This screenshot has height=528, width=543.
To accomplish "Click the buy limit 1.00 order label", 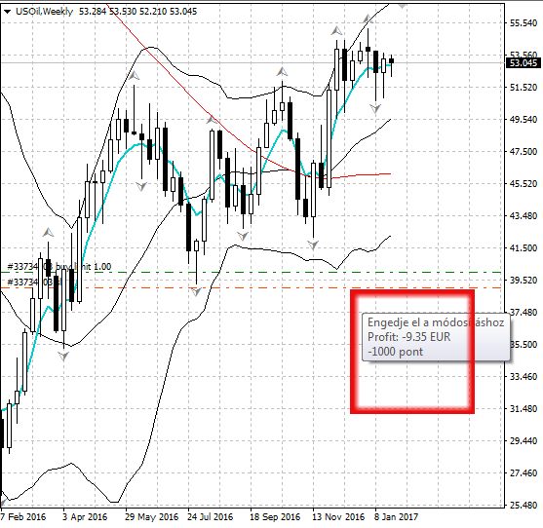I will click(x=58, y=266).
